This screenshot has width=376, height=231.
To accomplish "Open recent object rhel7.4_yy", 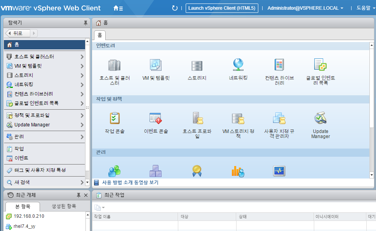I will pos(21,226).
